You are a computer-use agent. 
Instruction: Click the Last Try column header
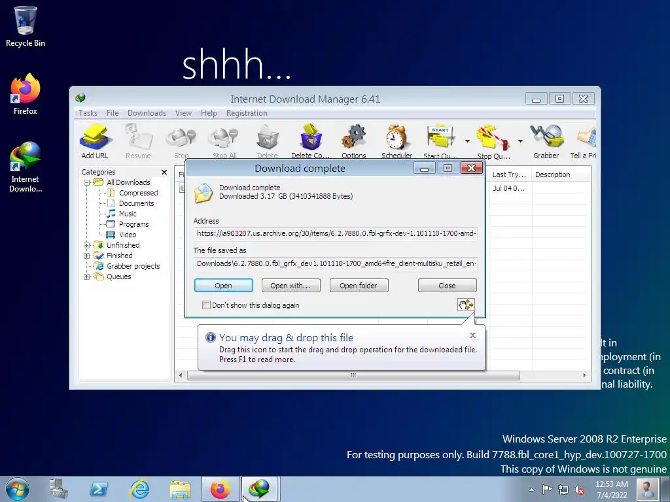[509, 175]
